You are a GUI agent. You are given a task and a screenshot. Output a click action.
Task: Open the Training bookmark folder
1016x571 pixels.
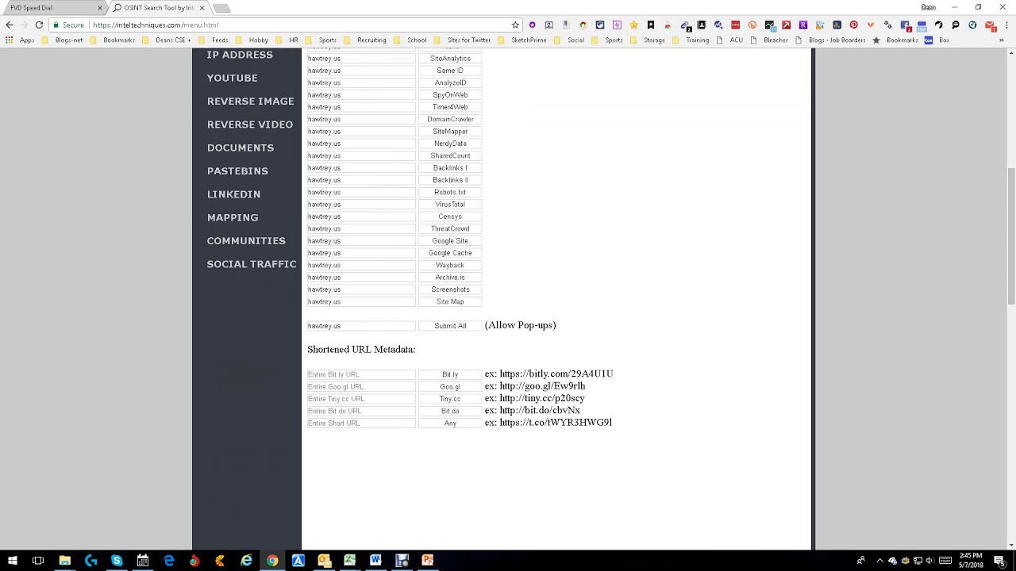point(691,40)
